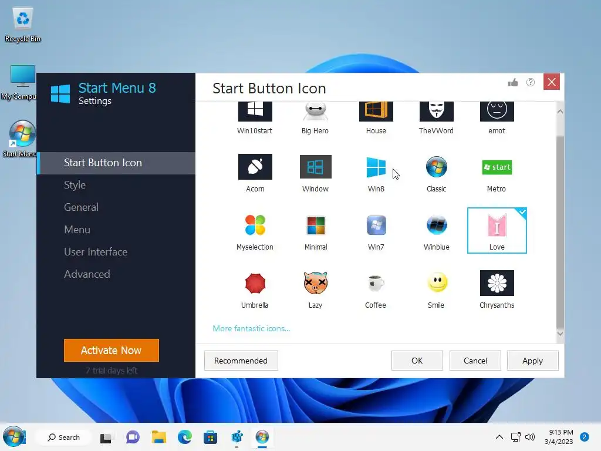Open the notification badge showing 2

pyautogui.click(x=585, y=437)
